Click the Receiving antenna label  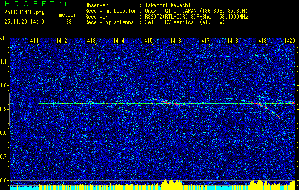pos(109,22)
